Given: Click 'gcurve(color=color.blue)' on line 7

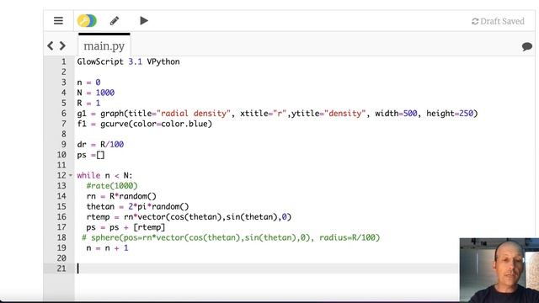Looking at the screenshot, I should (156, 124).
